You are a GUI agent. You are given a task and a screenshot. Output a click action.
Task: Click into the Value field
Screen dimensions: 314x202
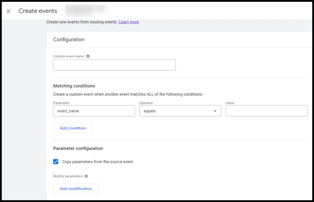(266, 111)
